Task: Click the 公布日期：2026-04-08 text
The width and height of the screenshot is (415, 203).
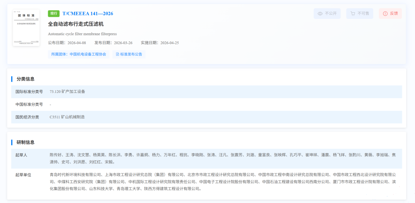Action: click(x=67, y=43)
